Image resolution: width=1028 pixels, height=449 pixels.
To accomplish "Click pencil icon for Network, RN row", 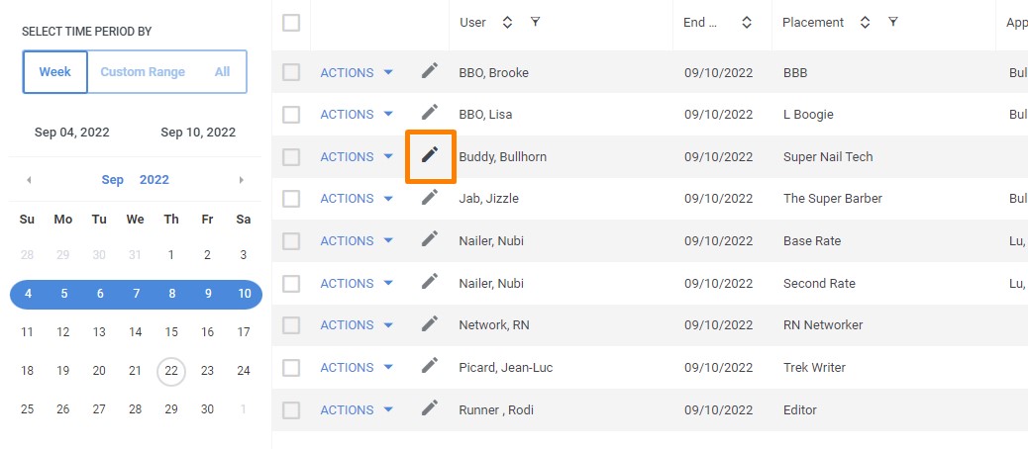I will (x=430, y=323).
